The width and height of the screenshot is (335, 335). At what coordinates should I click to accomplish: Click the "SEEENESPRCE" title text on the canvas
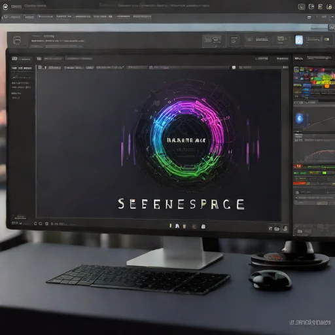click(181, 204)
